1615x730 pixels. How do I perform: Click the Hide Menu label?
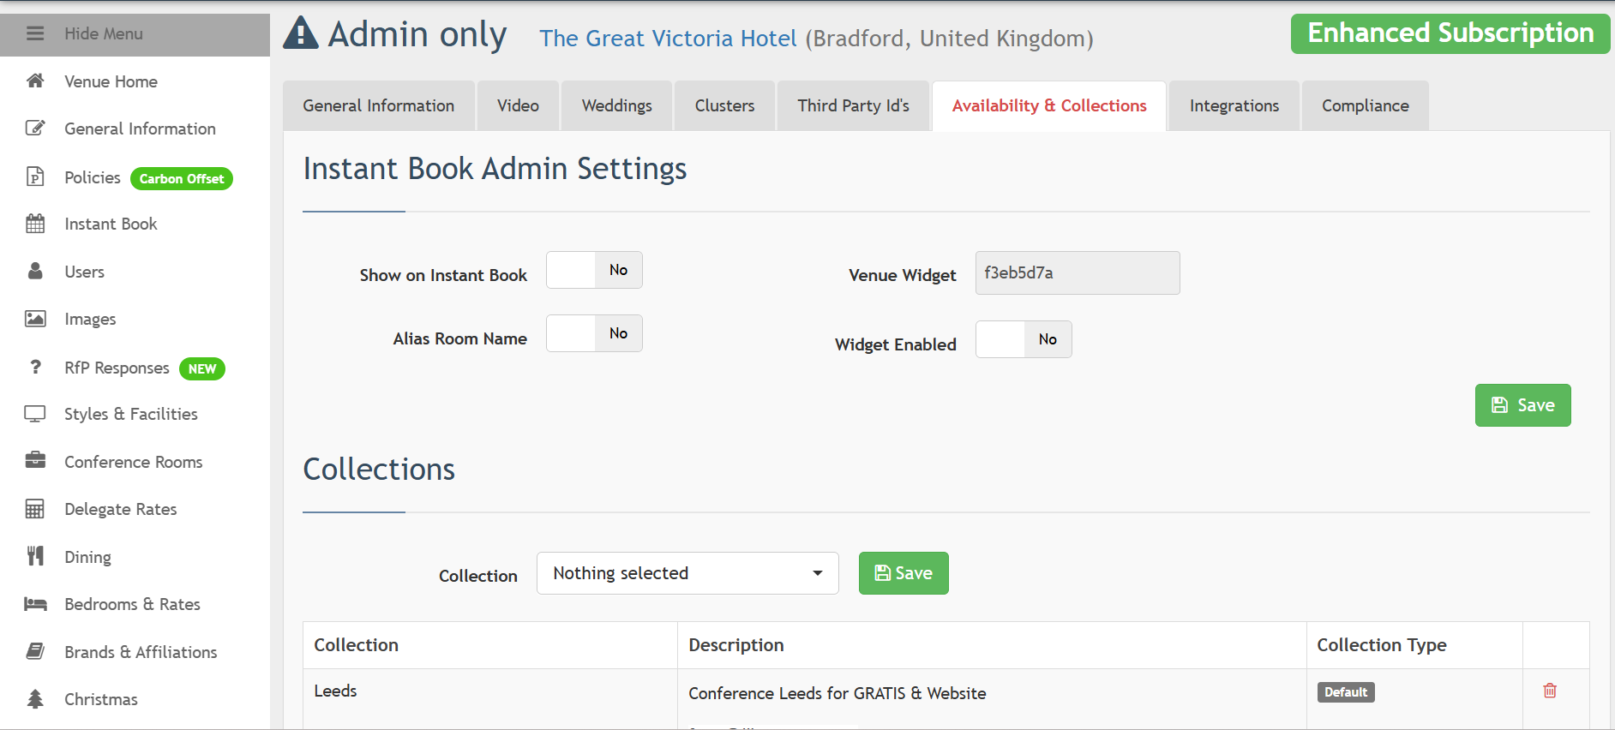tap(104, 33)
